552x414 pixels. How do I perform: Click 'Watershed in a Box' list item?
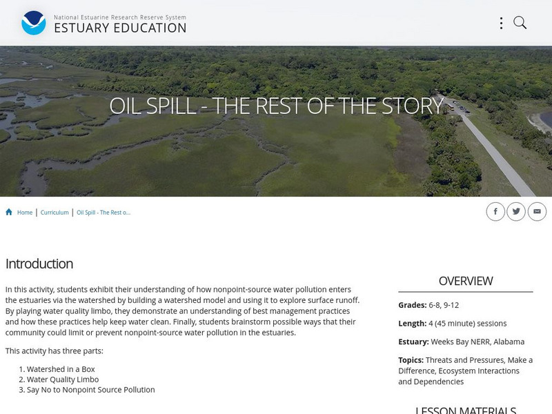point(61,369)
